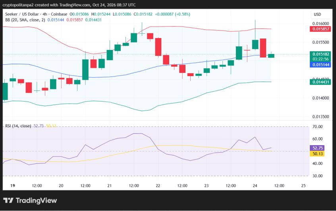Click the caption crediting cryptopolitanpa2 and TradingView.com

[x=69, y=5]
